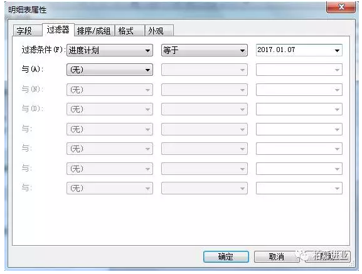Click the arrow icon on the 等于 combo box
The image size is (362, 274).
click(242, 51)
